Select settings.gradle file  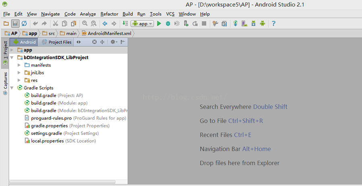tap(62, 133)
